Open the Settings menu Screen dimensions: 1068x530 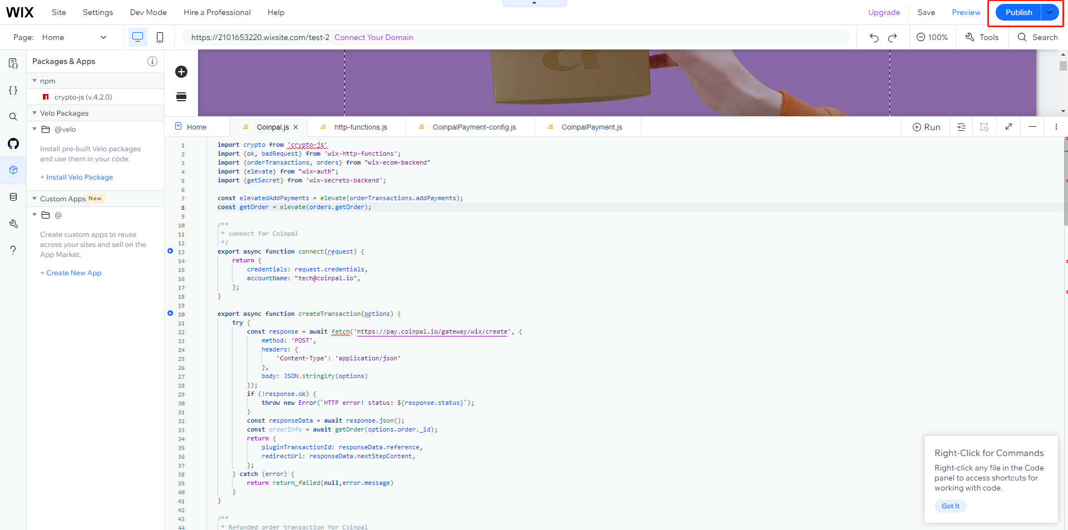(98, 12)
